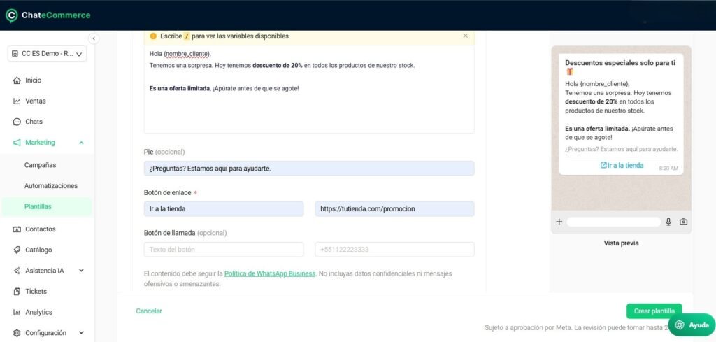Expand the Configuración submenu
Viewport: 716px width, 342px height.
pos(81,333)
